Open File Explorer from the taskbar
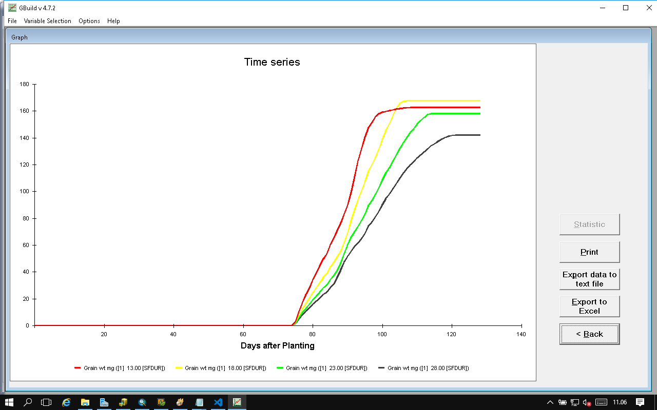This screenshot has width=657, height=410. [85, 402]
